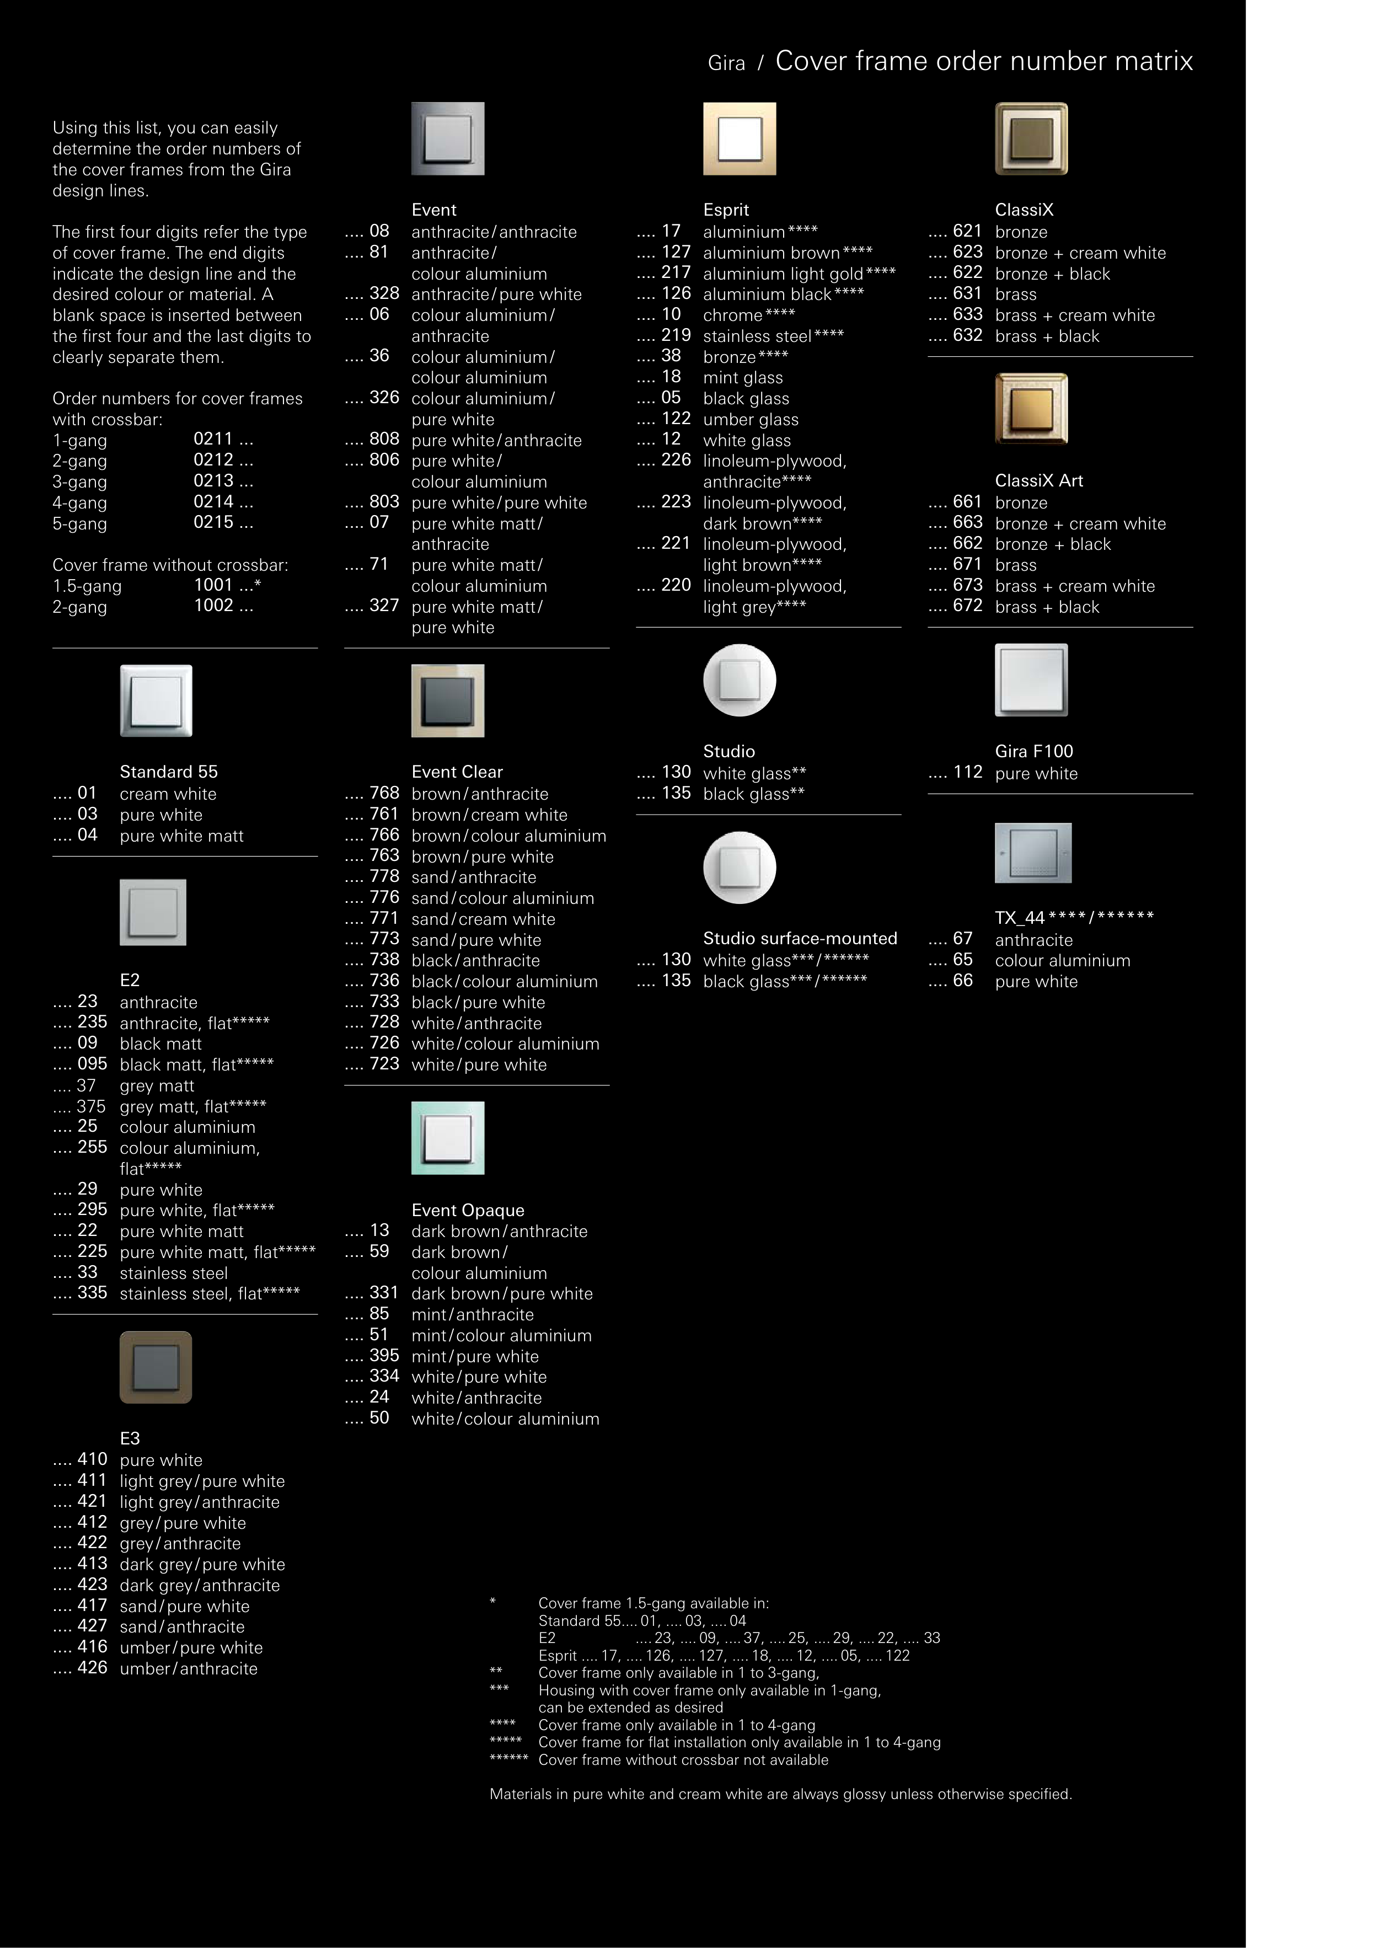
Task: Click the ClassiX Art brass frame image
Action: [x=1031, y=409]
